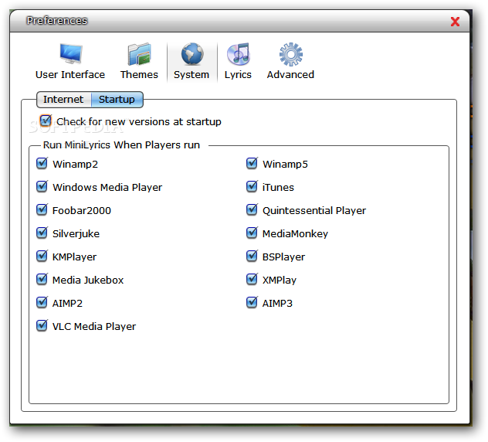This screenshot has width=488, height=442.
Task: Click the 'Windows Media Player' label
Action: pos(107,188)
